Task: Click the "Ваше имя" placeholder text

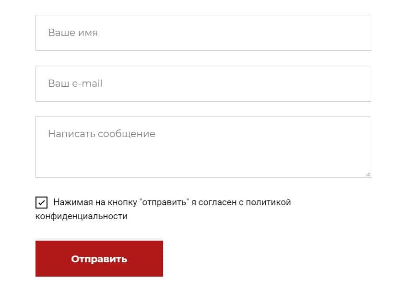Action: (x=73, y=33)
